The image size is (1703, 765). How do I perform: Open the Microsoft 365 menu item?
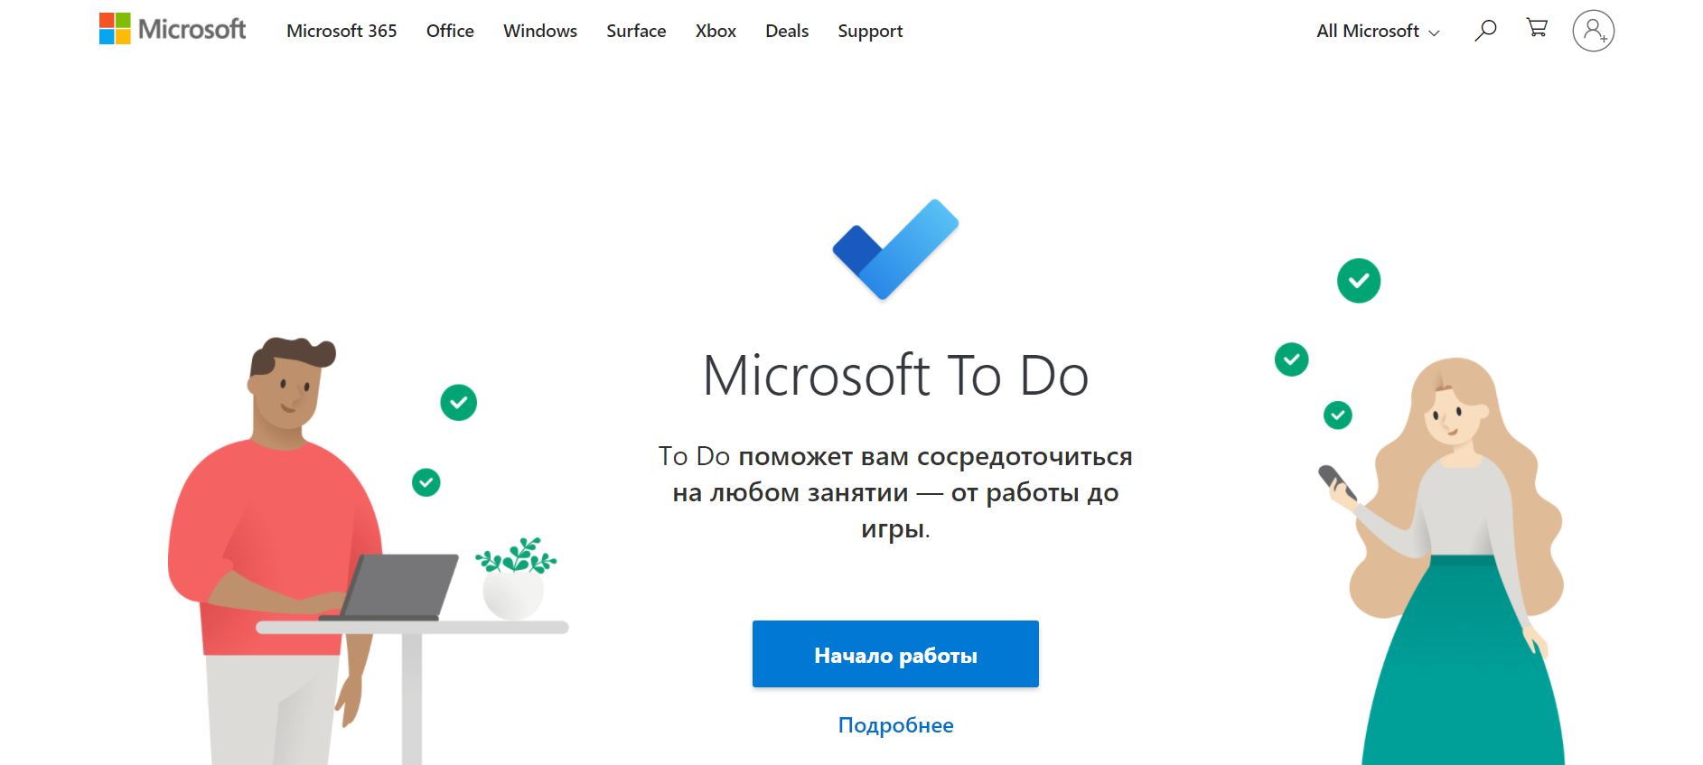[342, 31]
